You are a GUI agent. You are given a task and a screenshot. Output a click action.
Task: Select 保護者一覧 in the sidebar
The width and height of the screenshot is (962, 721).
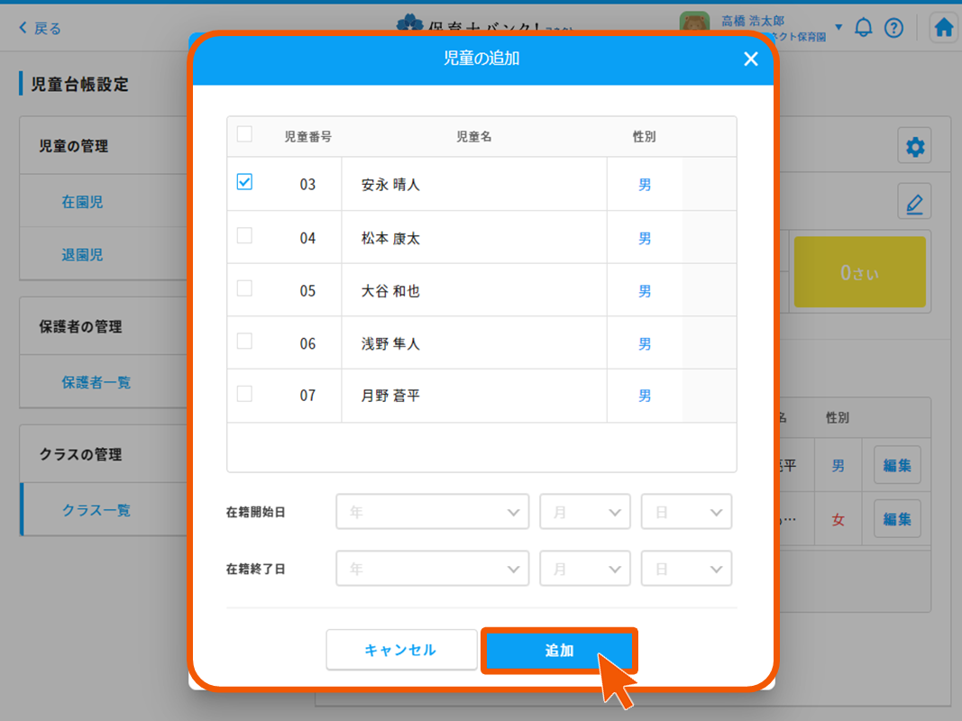96,383
